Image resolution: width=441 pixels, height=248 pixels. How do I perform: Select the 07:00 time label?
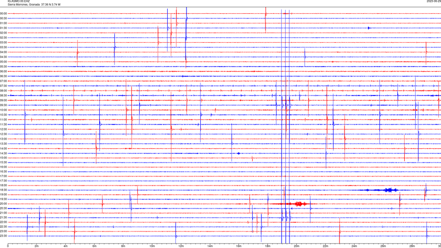[x=3, y=81]
